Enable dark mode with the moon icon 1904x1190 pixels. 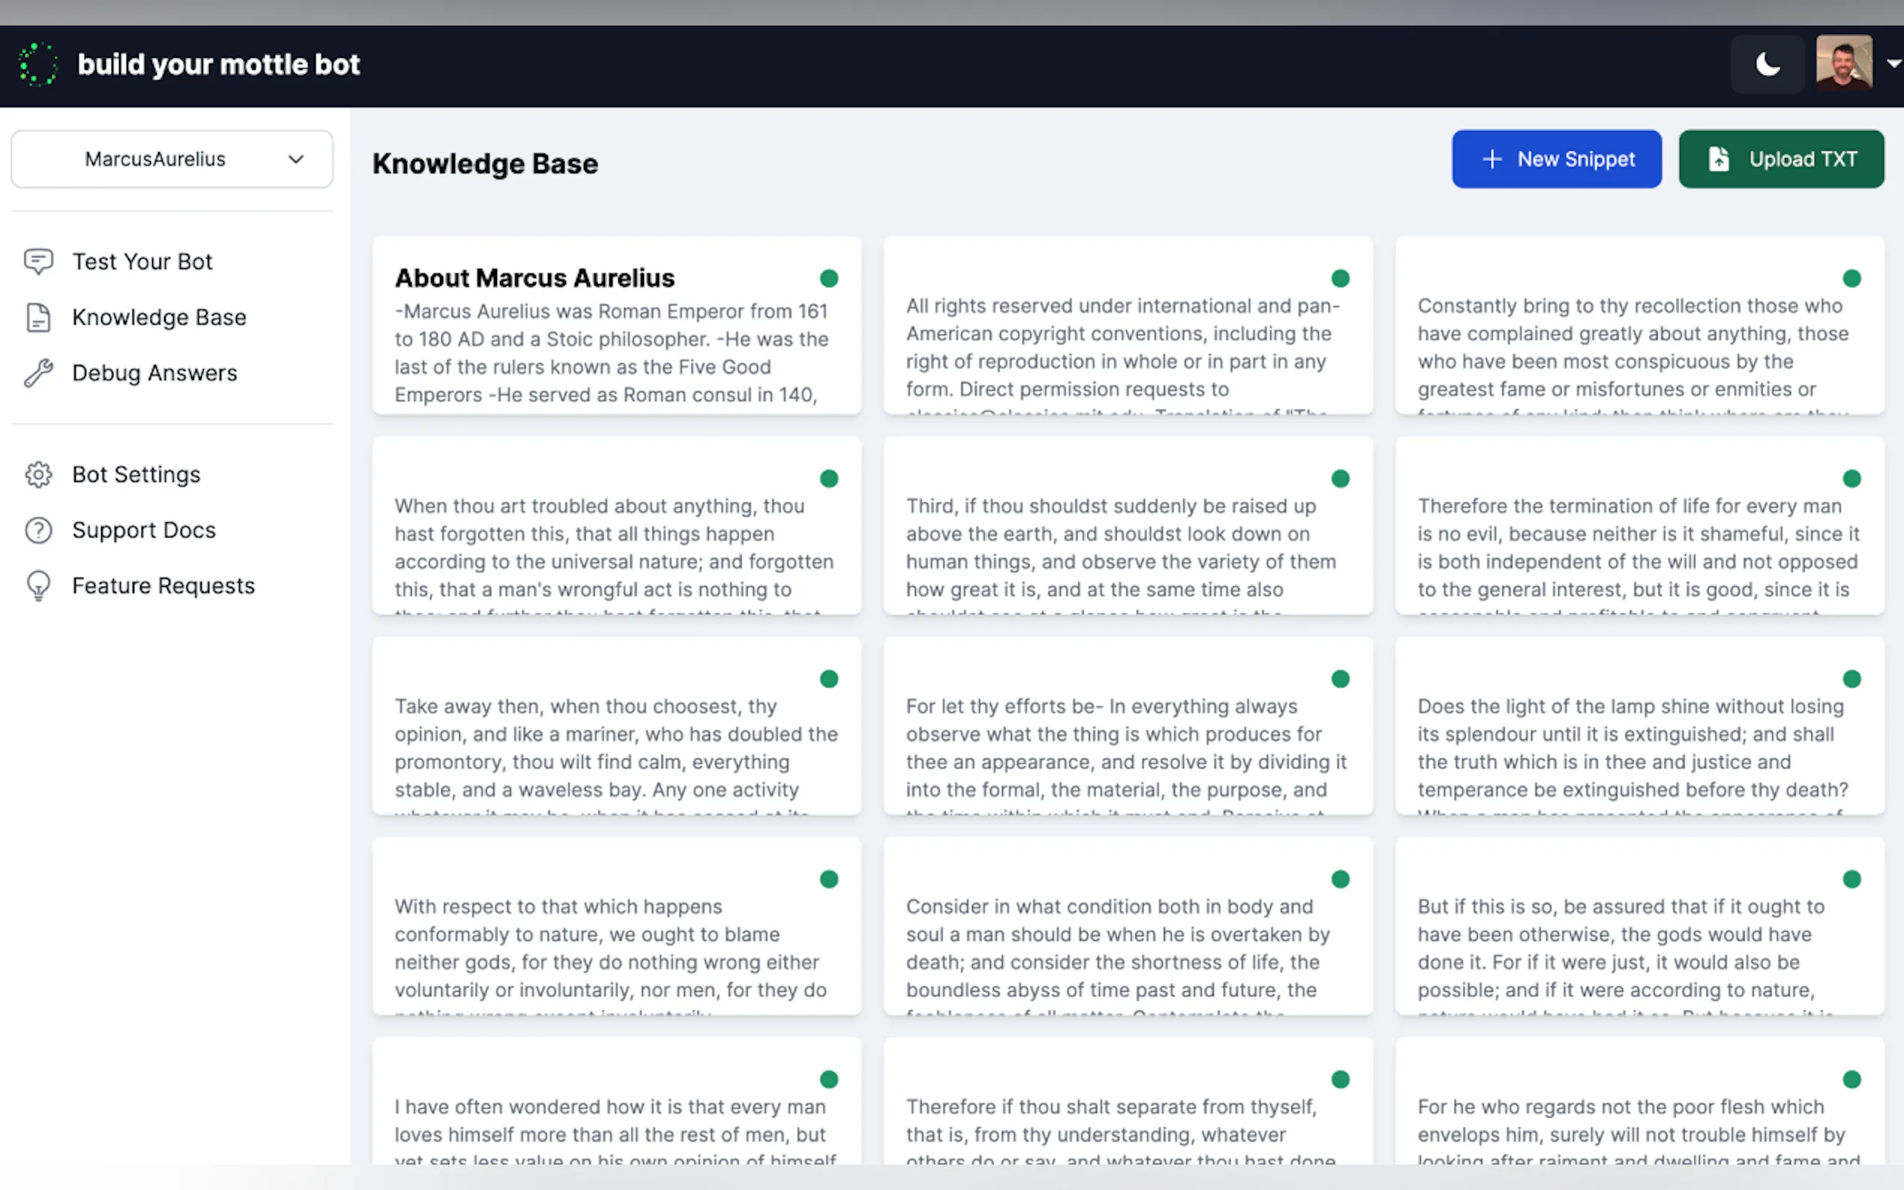pos(1767,64)
